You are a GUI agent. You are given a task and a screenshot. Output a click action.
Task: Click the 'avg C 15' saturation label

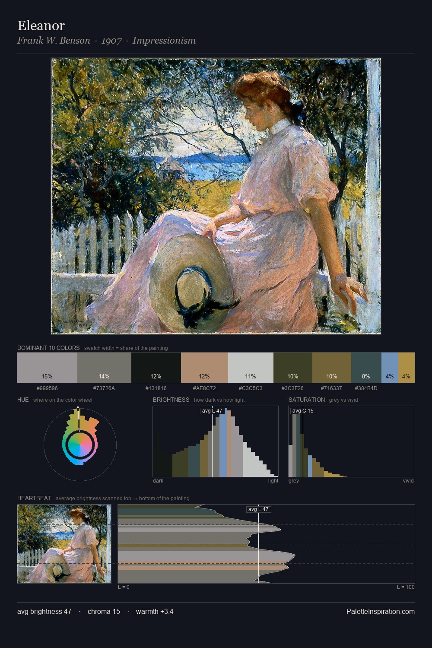303,411
